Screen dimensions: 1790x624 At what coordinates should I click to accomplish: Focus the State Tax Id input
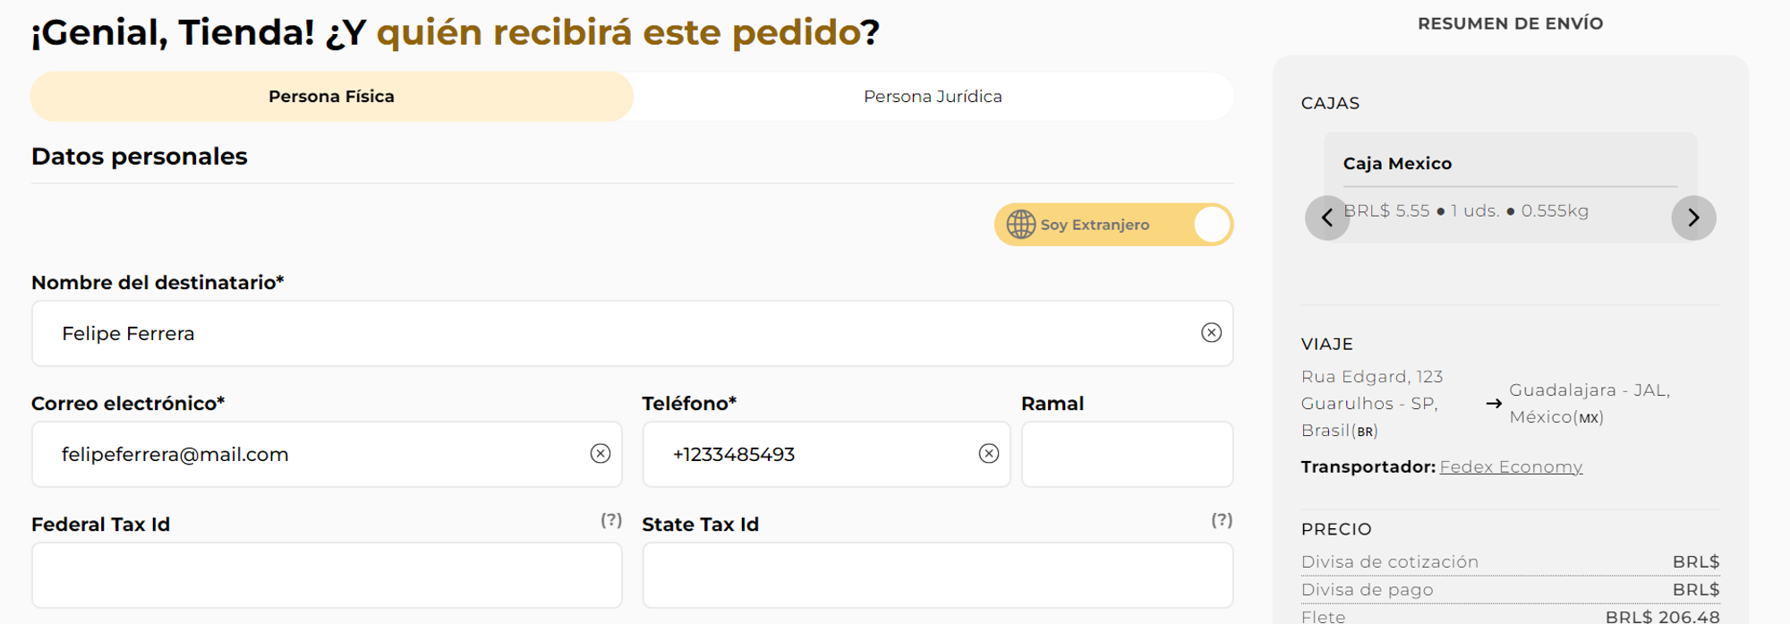coord(937,575)
